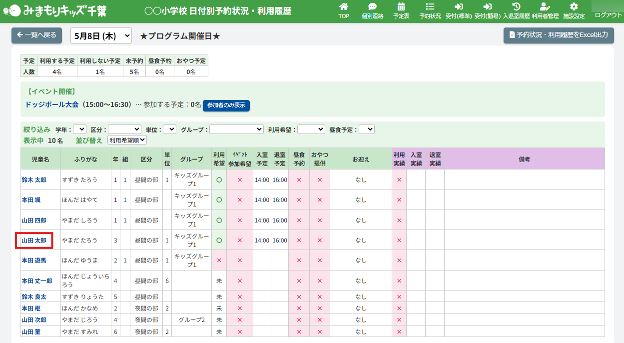
Task: Open the 並び替え 利用希望順 dropdown
Action: 127,140
